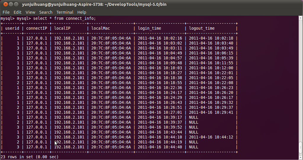Click login time '2011-04-16 10:24:29'
Viewport: 303px width, 160px height.
[160, 98]
